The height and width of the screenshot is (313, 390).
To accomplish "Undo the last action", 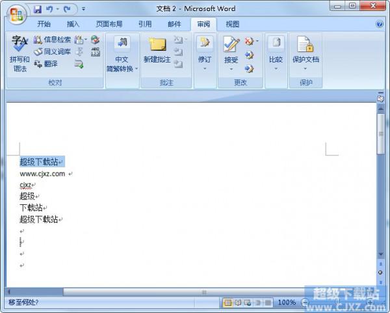I will (49, 10).
